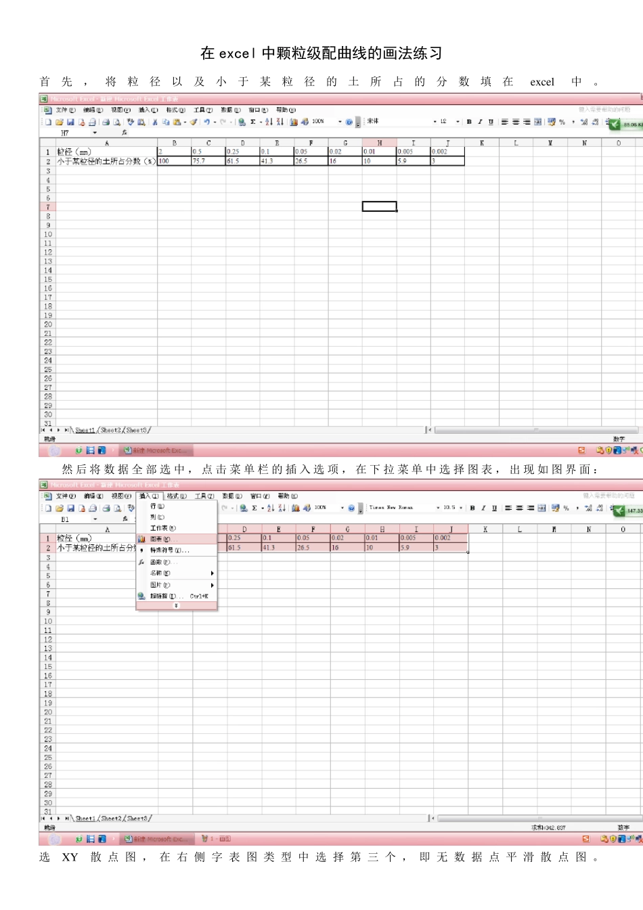This screenshot has height=910, width=643.
Task: Click the Percent Style icon in the first Excel window
Action: pyautogui.click(x=562, y=122)
